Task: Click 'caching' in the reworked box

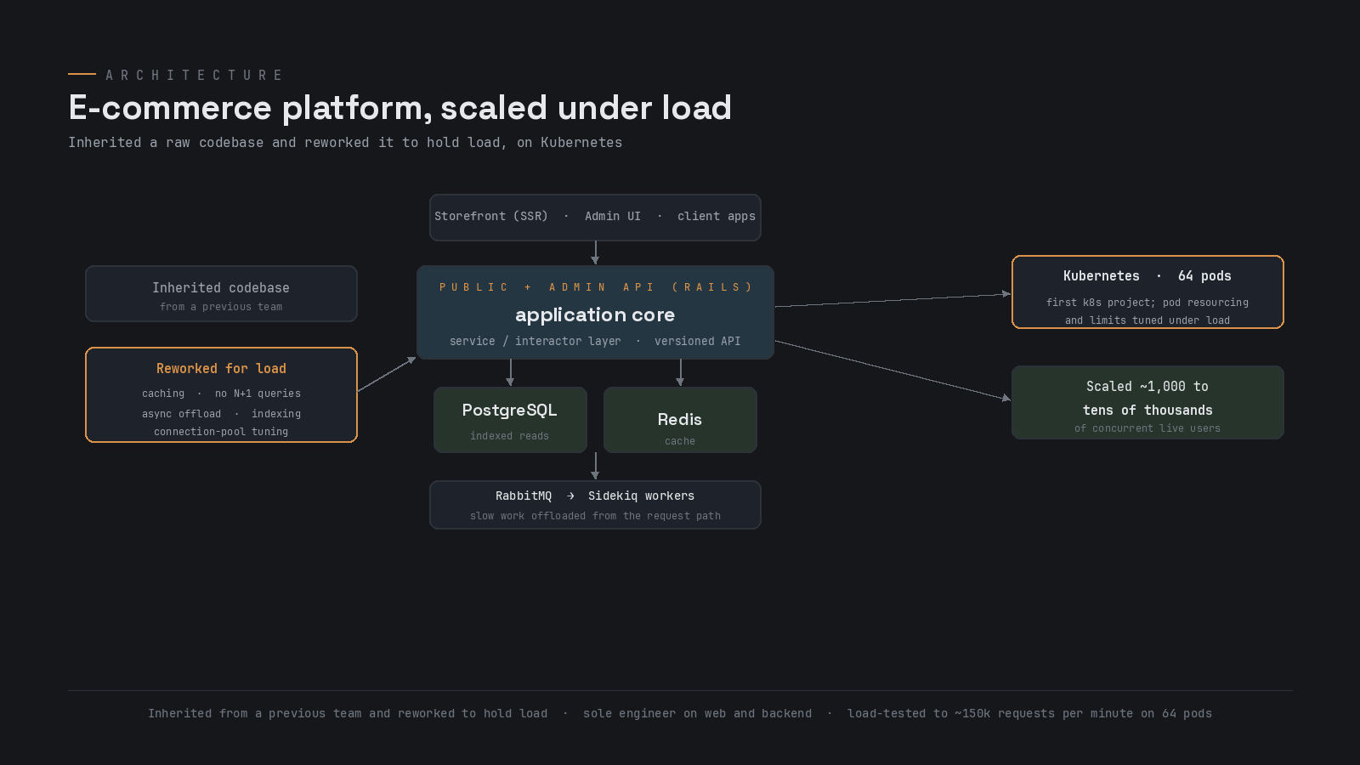Action: (x=163, y=394)
